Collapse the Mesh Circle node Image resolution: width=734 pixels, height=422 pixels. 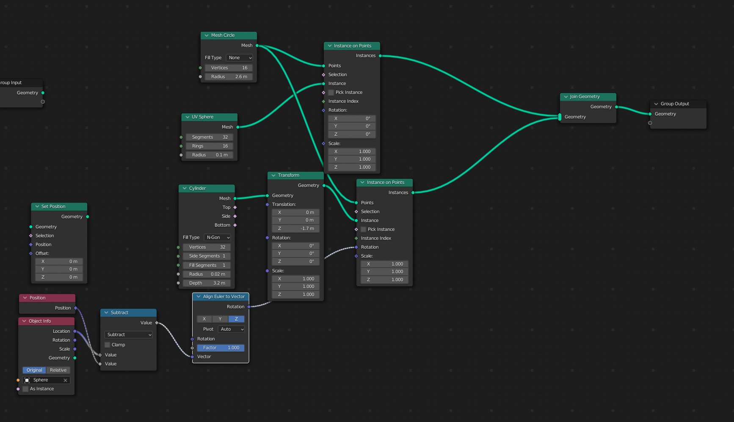click(x=207, y=36)
